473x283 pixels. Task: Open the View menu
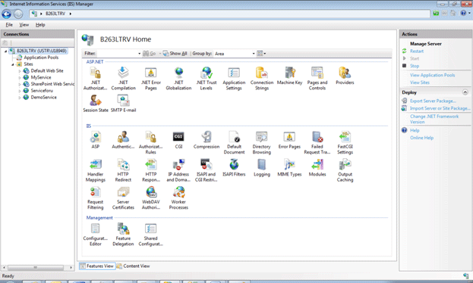click(x=24, y=25)
